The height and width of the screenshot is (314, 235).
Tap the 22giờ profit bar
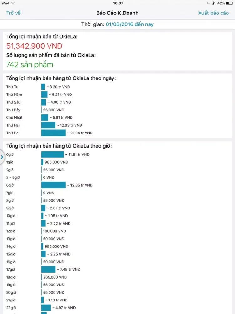[x=46, y=308]
